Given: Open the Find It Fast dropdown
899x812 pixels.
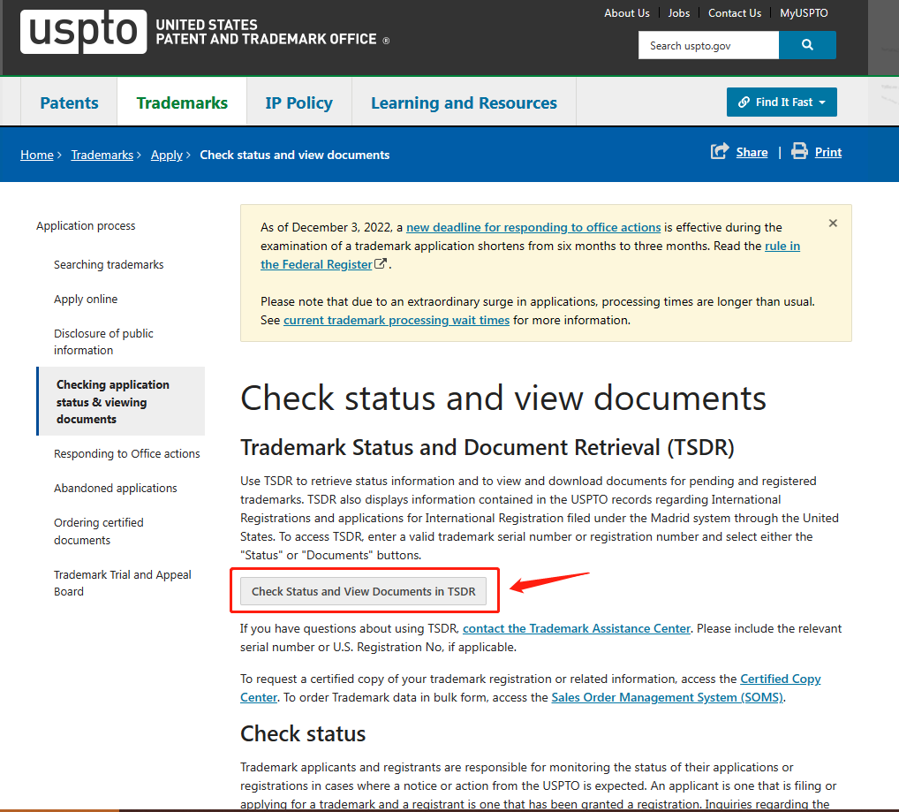Looking at the screenshot, I should coord(782,102).
